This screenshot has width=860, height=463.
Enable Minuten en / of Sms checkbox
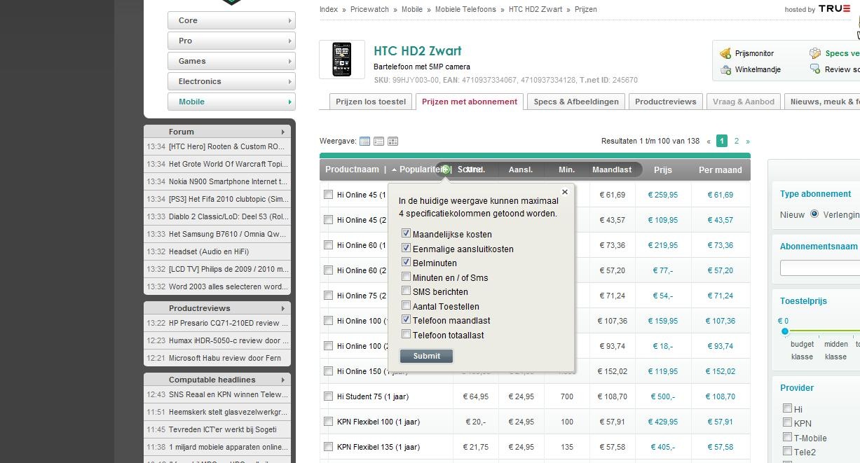(406, 277)
